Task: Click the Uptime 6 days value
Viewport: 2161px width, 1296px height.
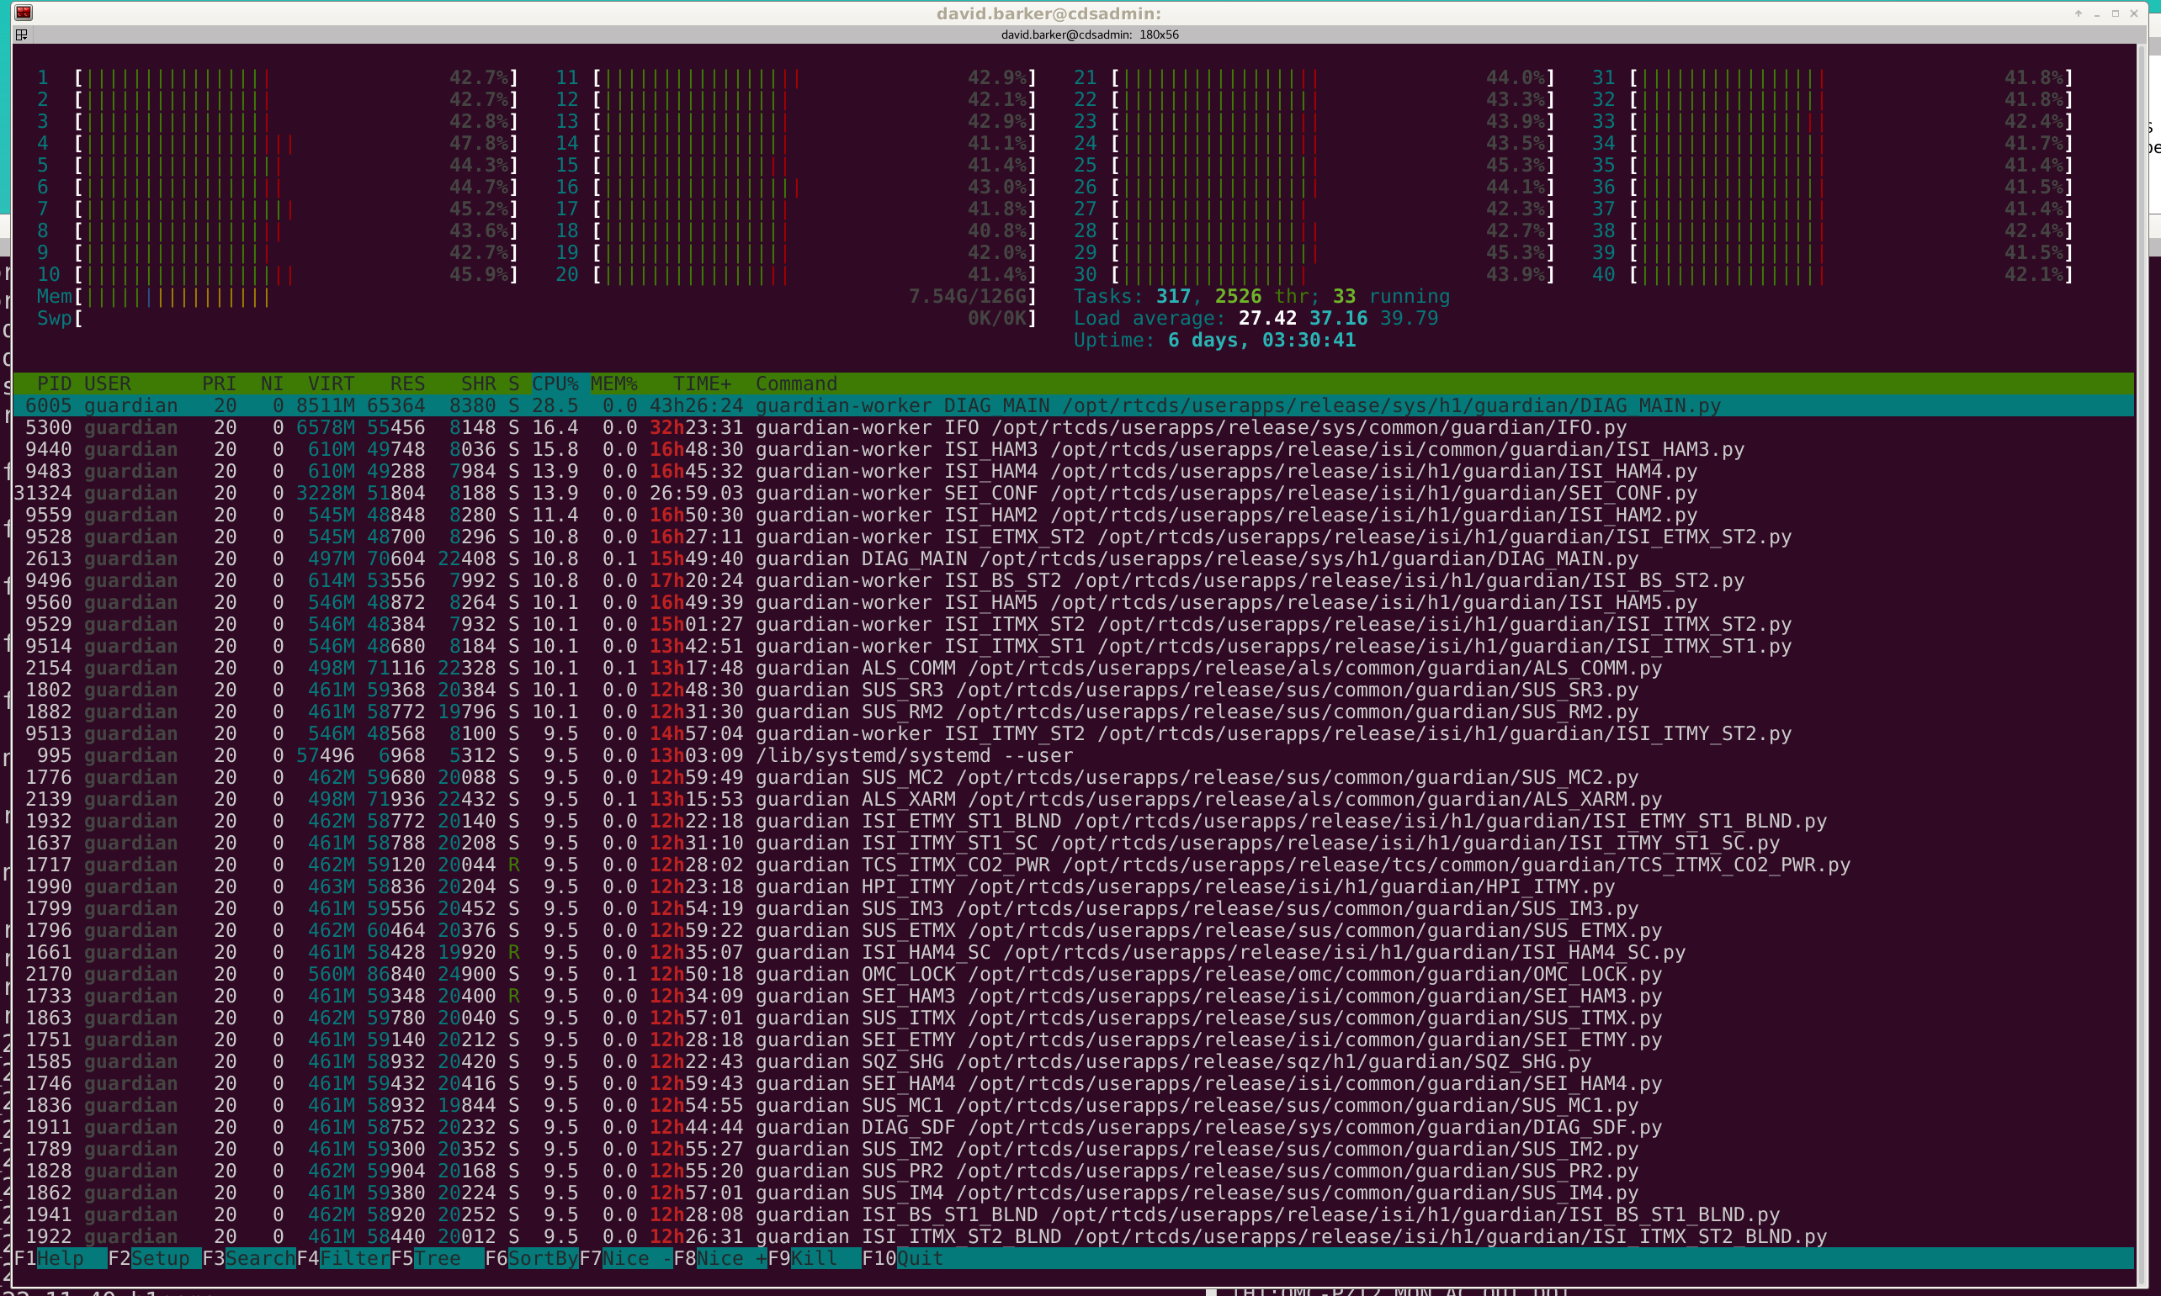Action: tap(1261, 340)
